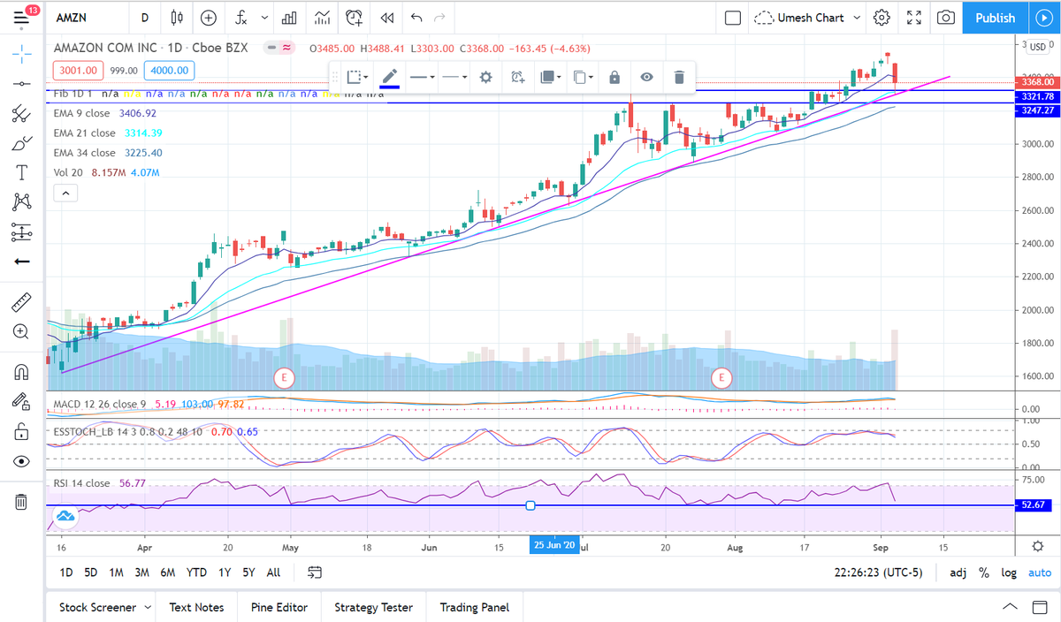Click the 4000.00 buy price button

[169, 71]
